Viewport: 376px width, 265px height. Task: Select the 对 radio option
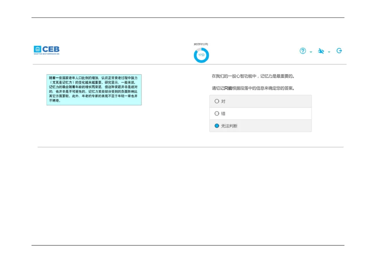217,101
